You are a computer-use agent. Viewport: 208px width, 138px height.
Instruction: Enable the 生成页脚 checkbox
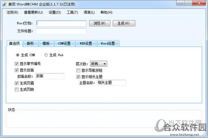coord(16,90)
